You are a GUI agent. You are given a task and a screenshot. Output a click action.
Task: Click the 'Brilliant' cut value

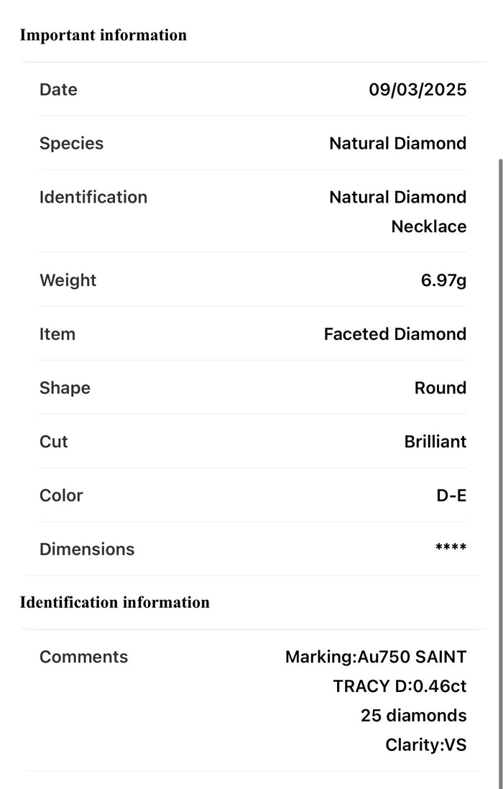[435, 442]
